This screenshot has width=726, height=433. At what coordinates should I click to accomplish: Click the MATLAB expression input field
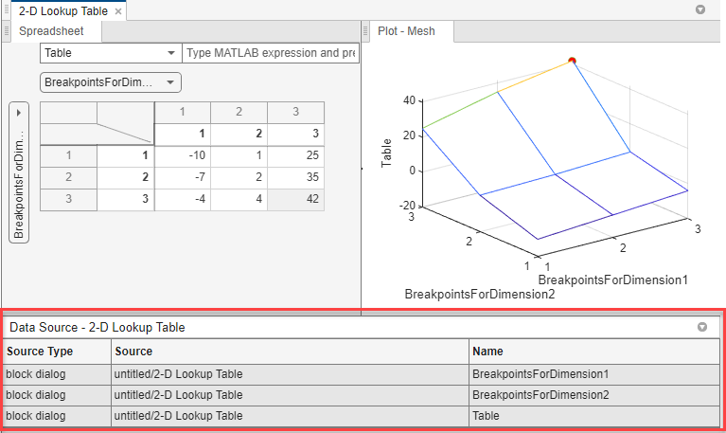click(x=271, y=53)
